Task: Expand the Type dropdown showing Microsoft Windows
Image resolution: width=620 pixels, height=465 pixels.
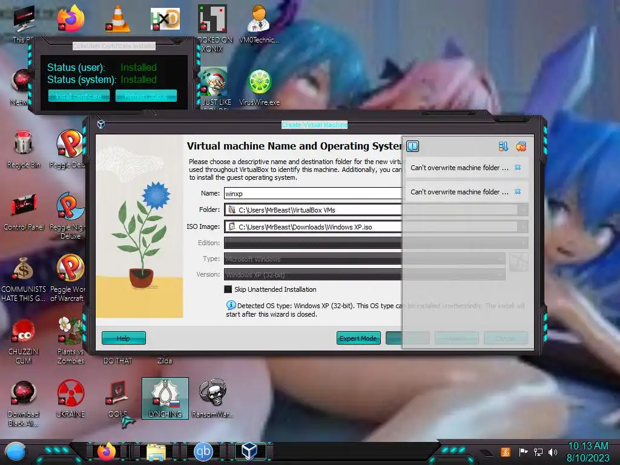Action: click(x=364, y=259)
